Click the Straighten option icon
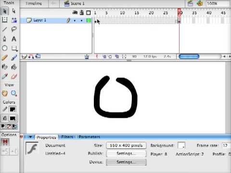This screenshot has width=231, height=173. (14, 151)
